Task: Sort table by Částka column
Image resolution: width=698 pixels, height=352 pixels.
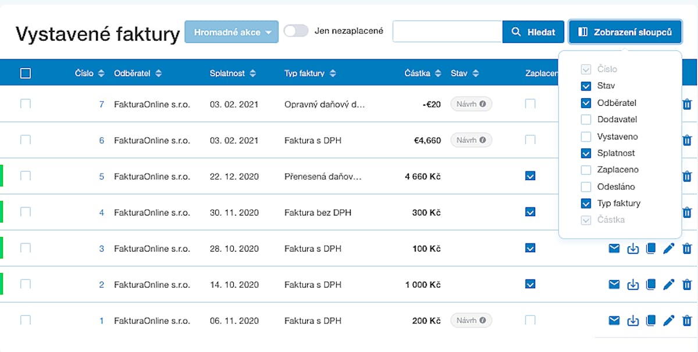Action: tap(423, 73)
